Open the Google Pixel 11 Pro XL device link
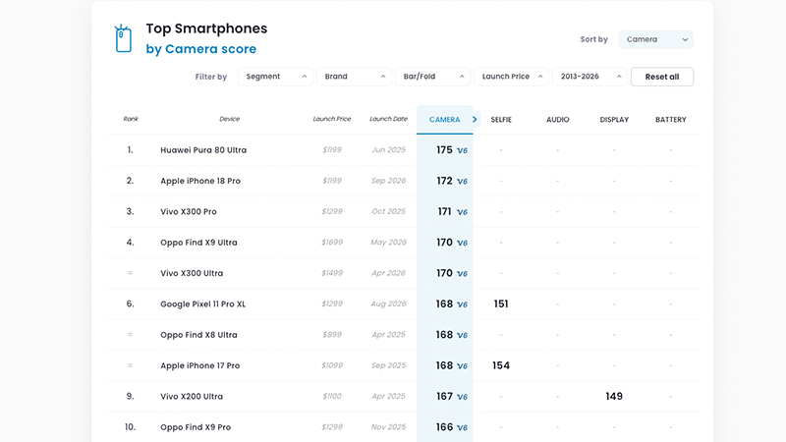 click(x=203, y=304)
